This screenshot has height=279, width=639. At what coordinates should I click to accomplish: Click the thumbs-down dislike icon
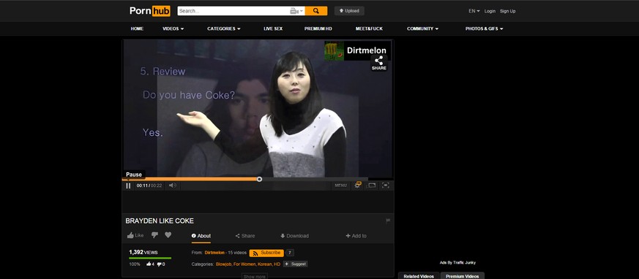(154, 235)
